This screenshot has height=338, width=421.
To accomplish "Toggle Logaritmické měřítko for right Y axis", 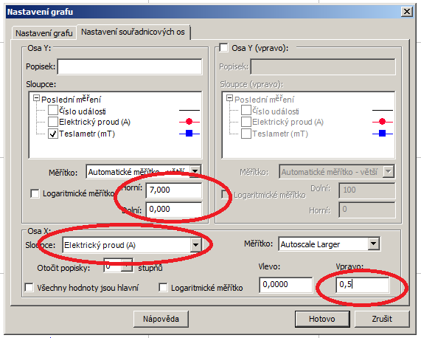I will tap(225, 194).
